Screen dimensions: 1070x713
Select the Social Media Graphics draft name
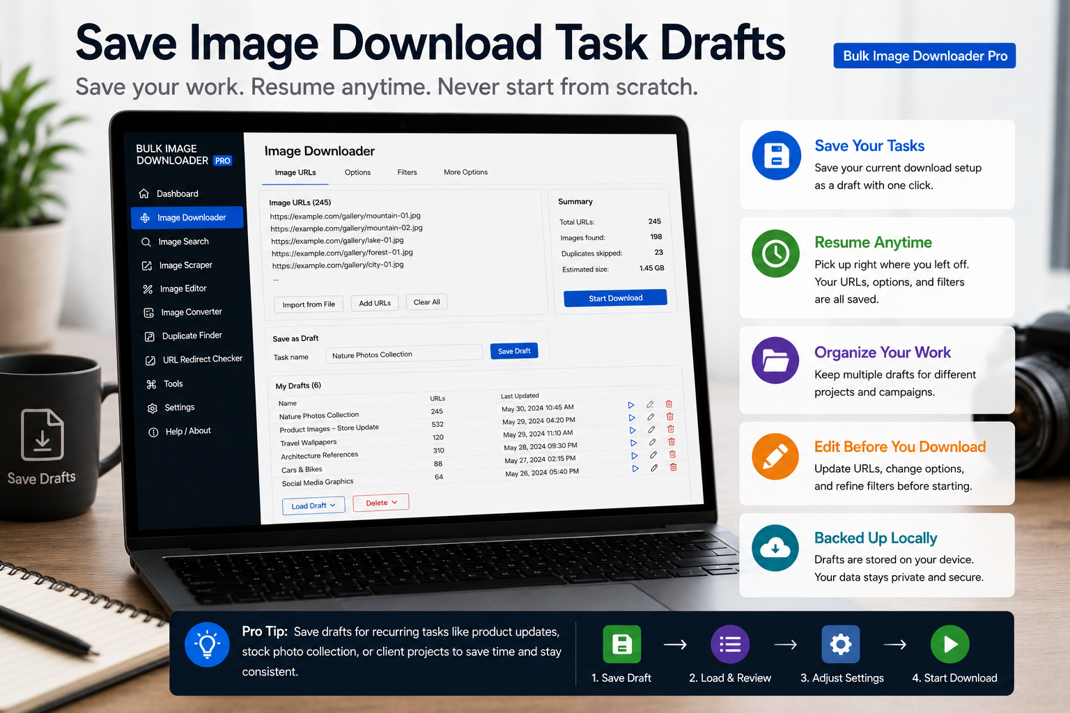click(x=318, y=483)
